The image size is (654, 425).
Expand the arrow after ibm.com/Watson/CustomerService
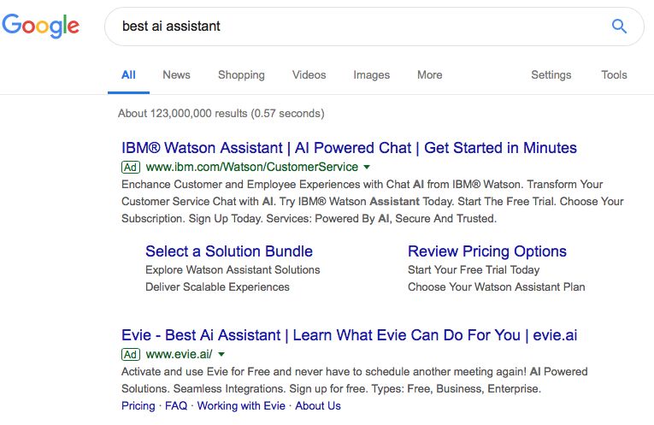tap(367, 168)
